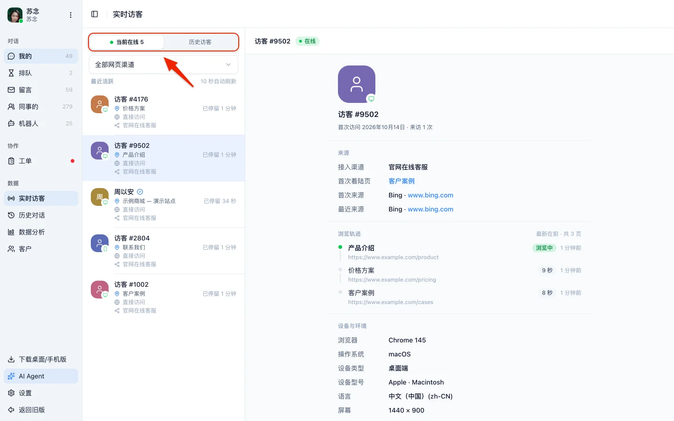Click the 价格方案 page under 访客 #4176

134,109
